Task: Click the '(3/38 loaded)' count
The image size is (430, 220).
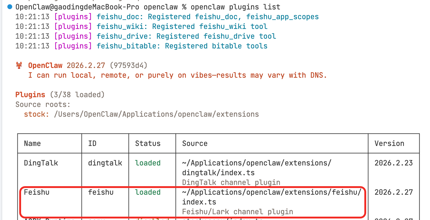Action: pyautogui.click(x=77, y=95)
